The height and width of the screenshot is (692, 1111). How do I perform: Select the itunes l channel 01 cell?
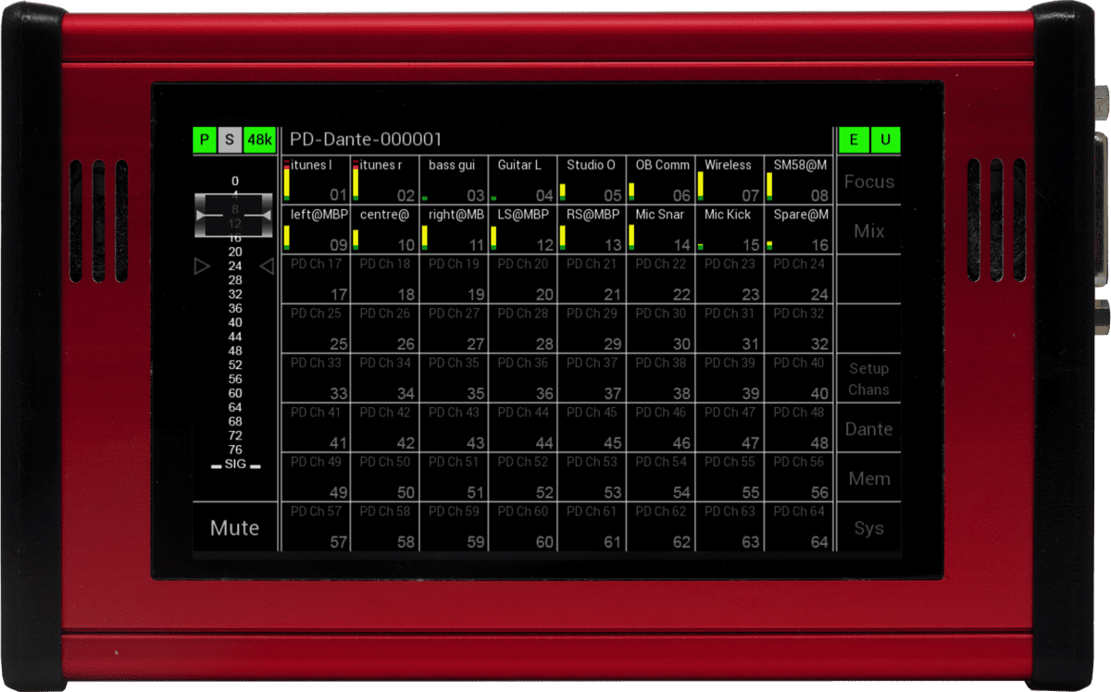coord(316,180)
